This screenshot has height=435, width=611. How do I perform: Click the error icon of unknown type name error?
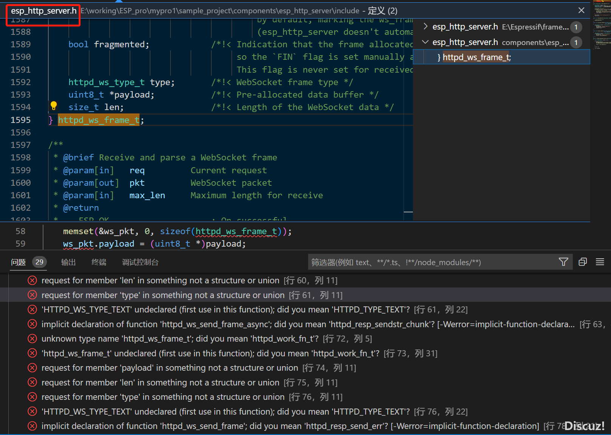point(33,339)
